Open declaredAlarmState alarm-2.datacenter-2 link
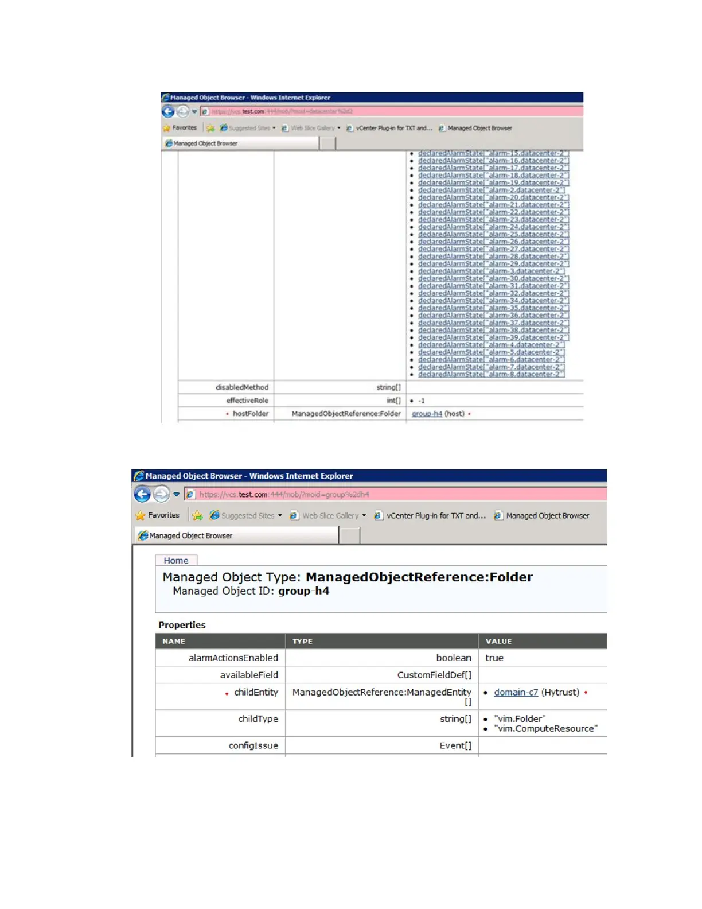702x909 pixels. click(491, 190)
